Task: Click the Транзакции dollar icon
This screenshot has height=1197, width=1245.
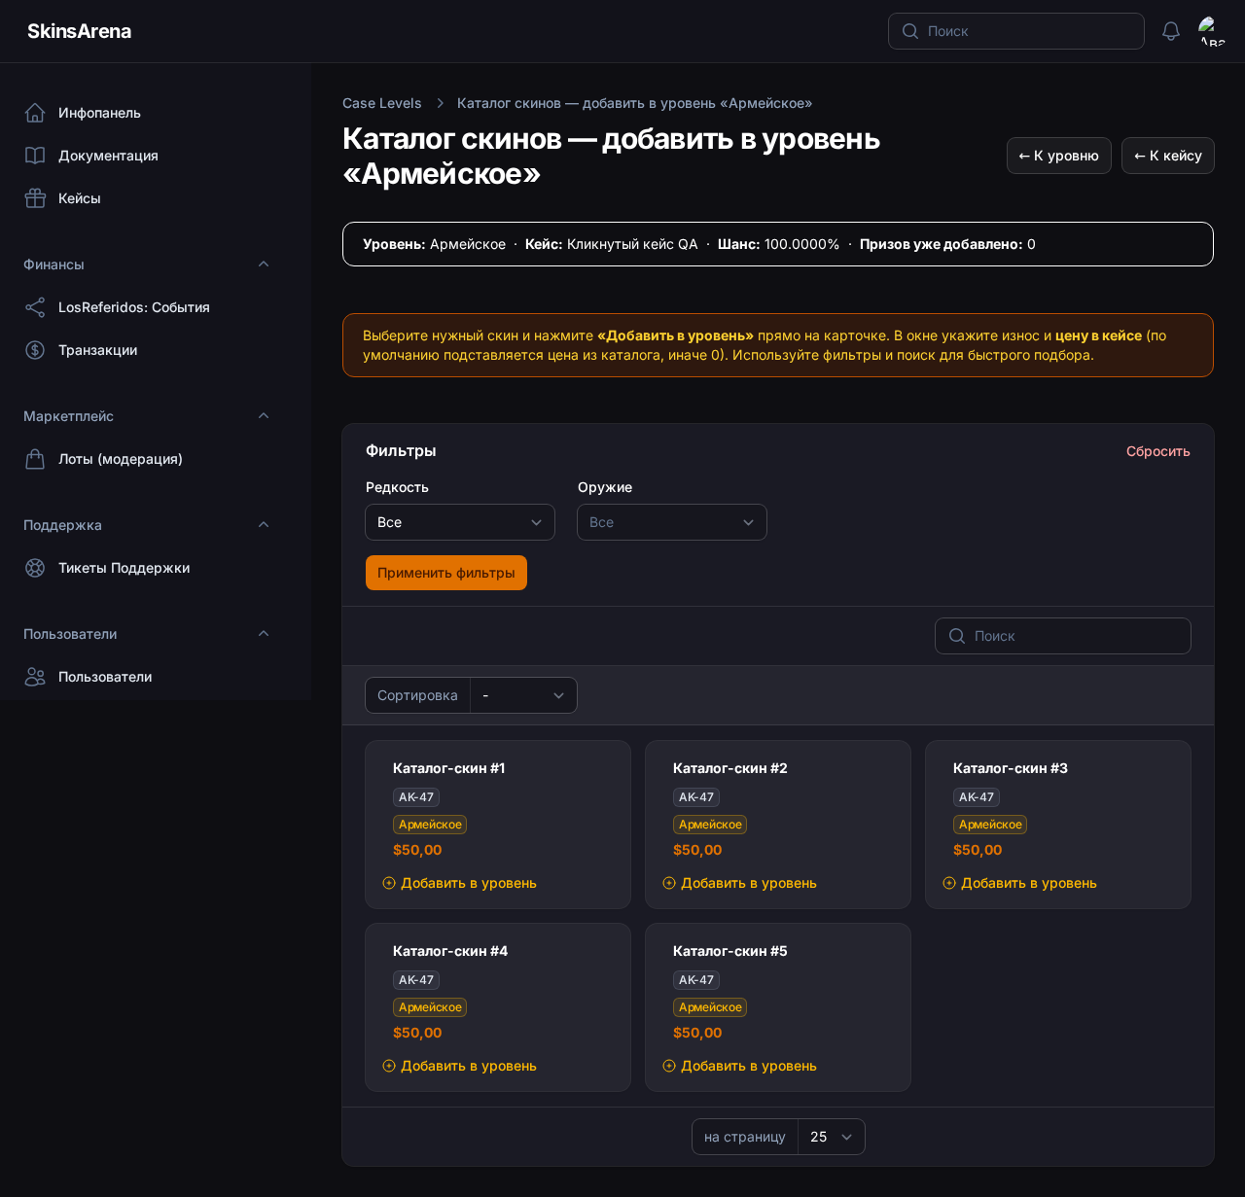Action: click(x=35, y=350)
